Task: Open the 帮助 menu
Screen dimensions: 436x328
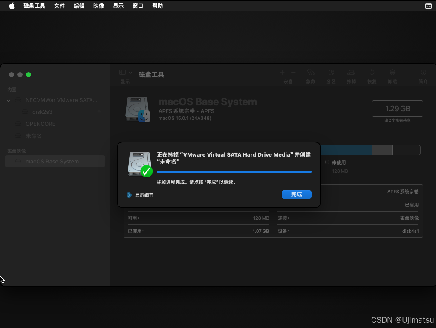Action: click(x=157, y=6)
